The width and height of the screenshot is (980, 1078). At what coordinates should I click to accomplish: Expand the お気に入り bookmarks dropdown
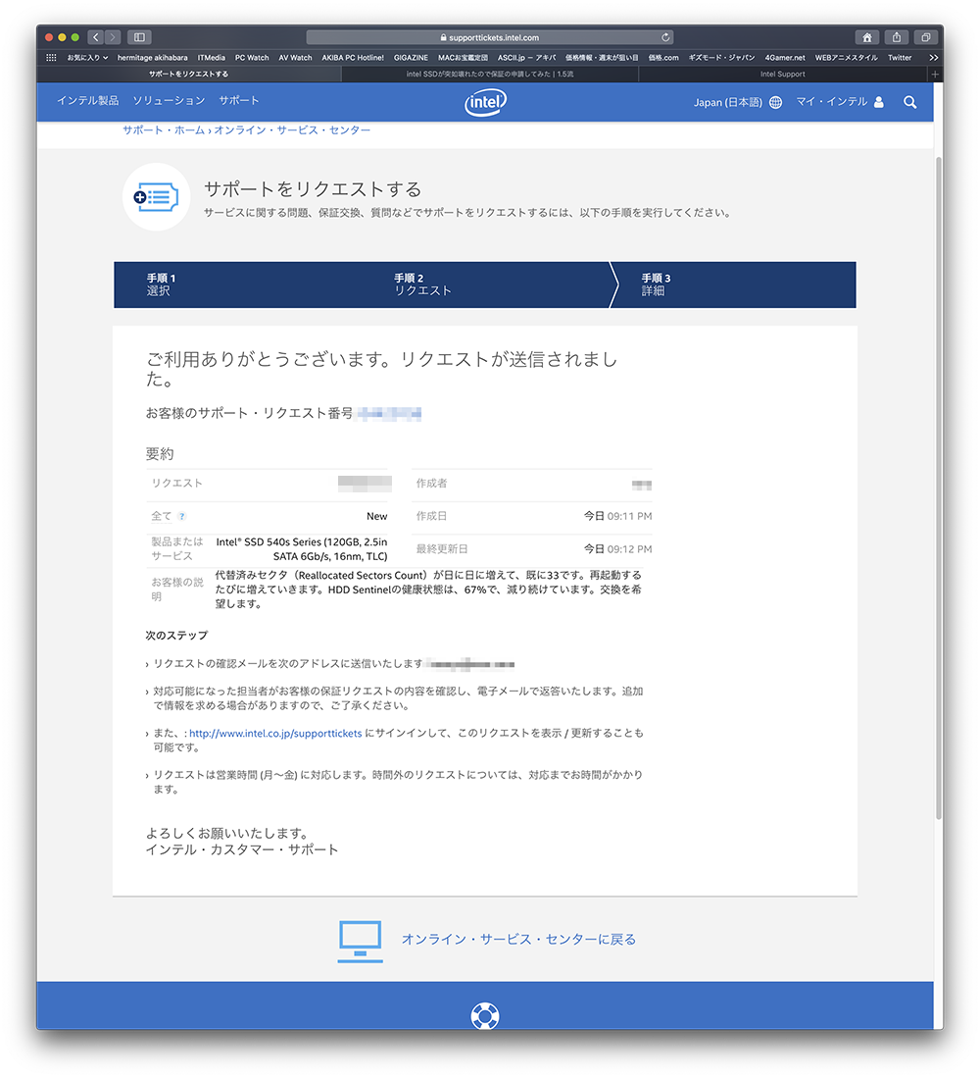coord(87,58)
